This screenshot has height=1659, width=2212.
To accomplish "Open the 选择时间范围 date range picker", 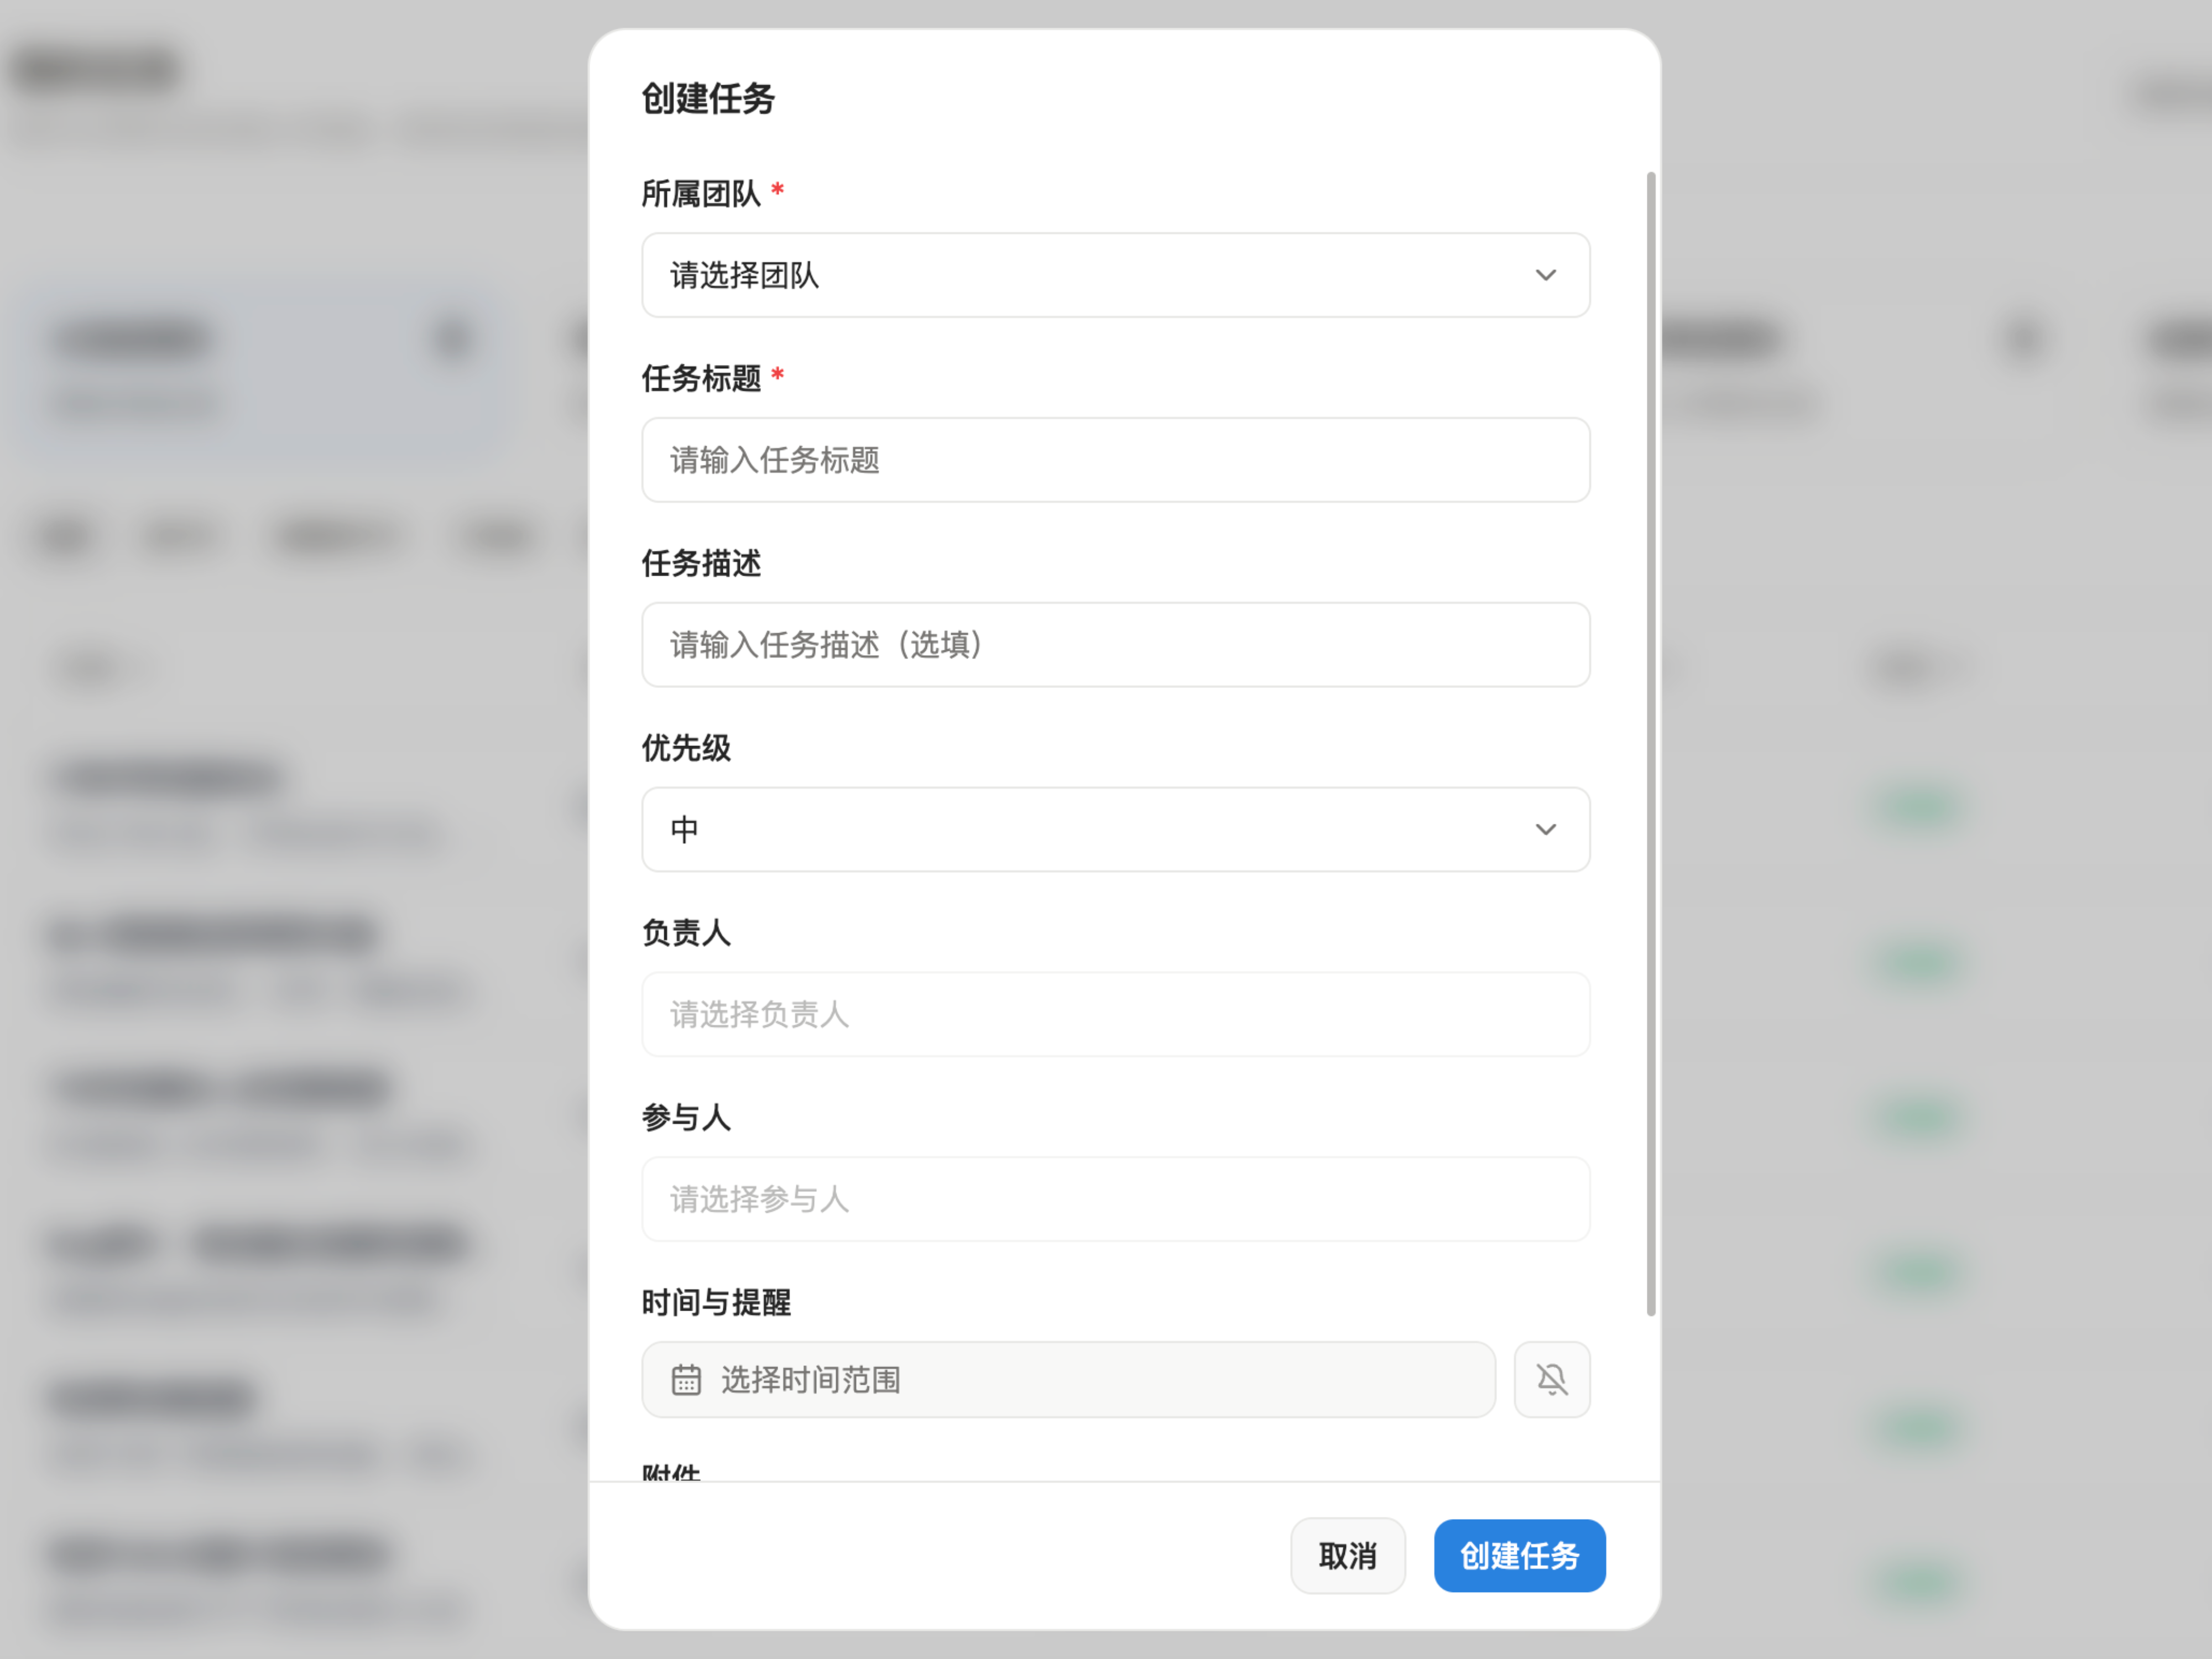I will click(x=1068, y=1380).
